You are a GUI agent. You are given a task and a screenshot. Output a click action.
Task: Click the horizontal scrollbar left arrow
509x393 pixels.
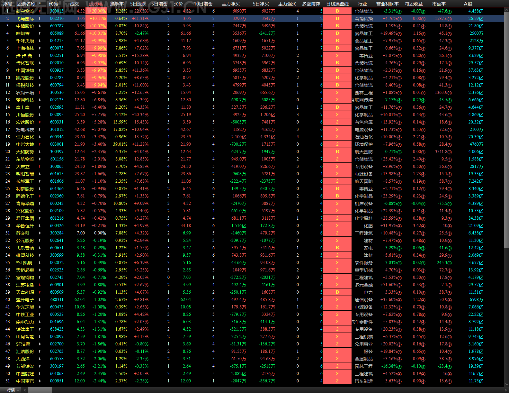click(25, 390)
